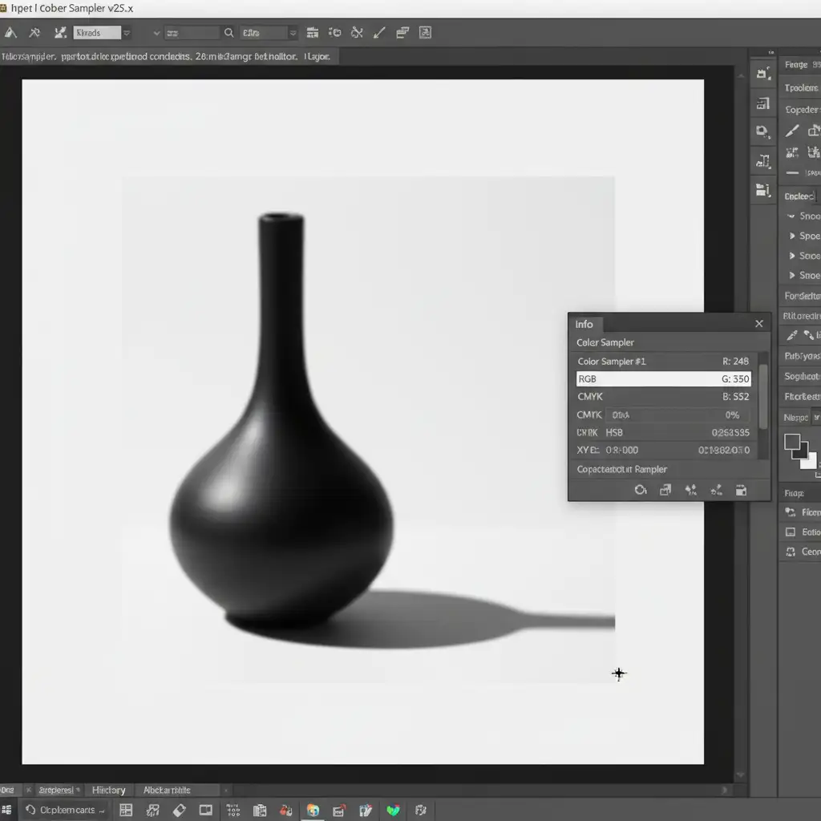
Task: Expand the first collapsed Spoe tree item
Action: 792,236
